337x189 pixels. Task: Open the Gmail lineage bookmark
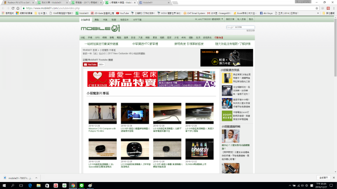tap(219, 13)
